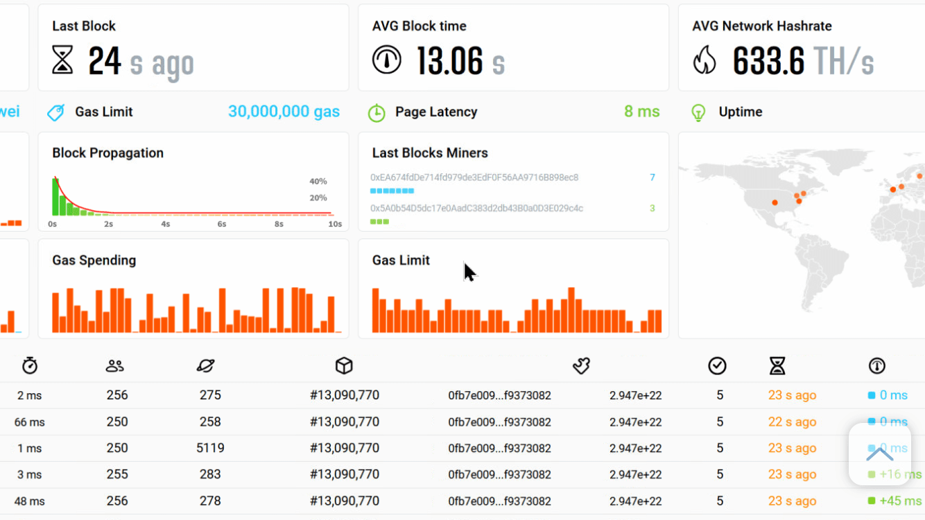Click the gauge icon for AVG Block time

tap(387, 60)
